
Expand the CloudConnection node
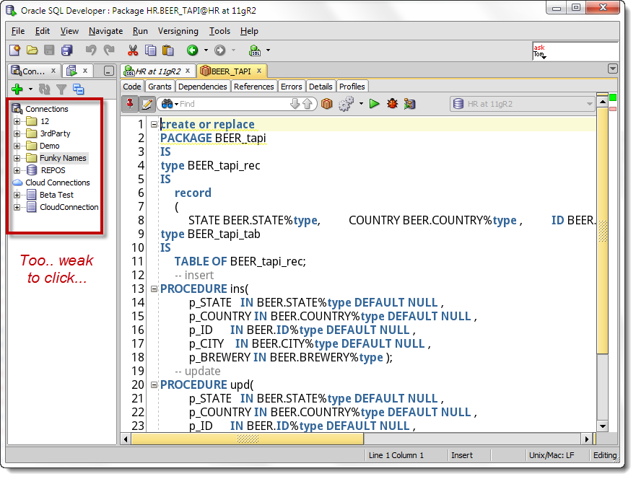pos(17,207)
